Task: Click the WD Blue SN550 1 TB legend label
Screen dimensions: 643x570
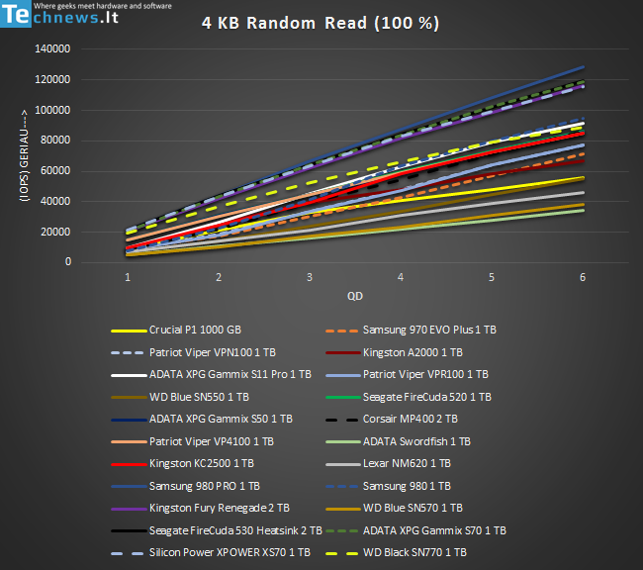Action: 199,397
